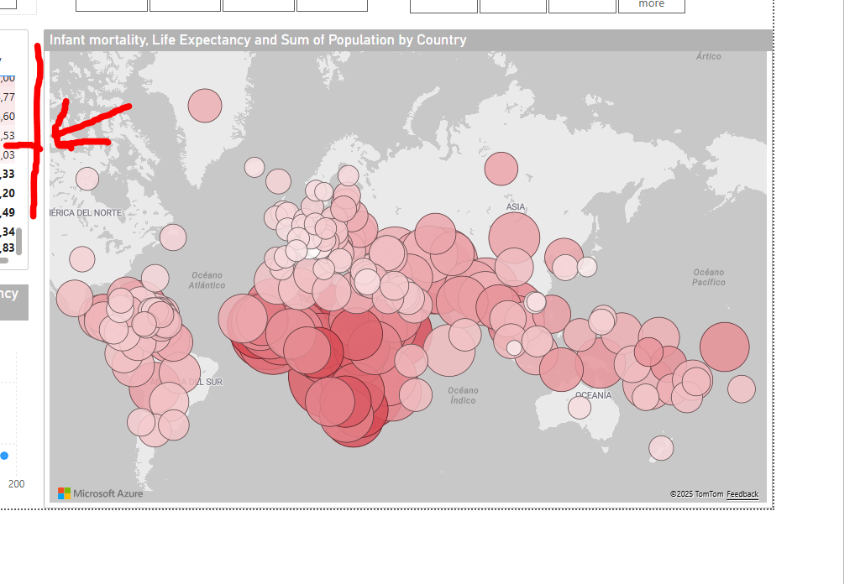Select the bubble over Iceland
The height and width of the screenshot is (584, 855).
tap(254, 167)
